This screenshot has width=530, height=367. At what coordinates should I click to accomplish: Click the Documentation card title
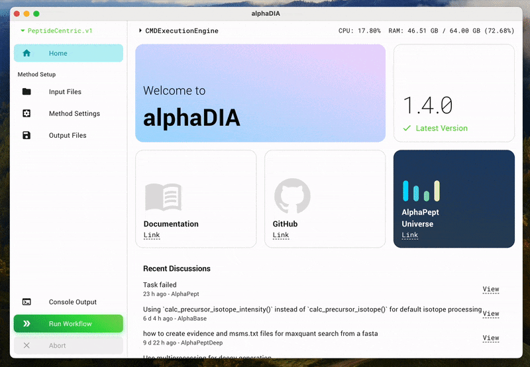pyautogui.click(x=171, y=224)
